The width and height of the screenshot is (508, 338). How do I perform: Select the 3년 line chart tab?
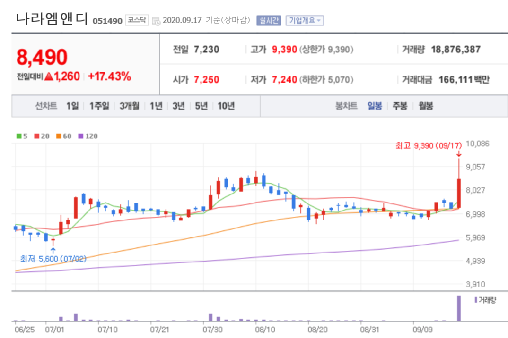[178, 106]
